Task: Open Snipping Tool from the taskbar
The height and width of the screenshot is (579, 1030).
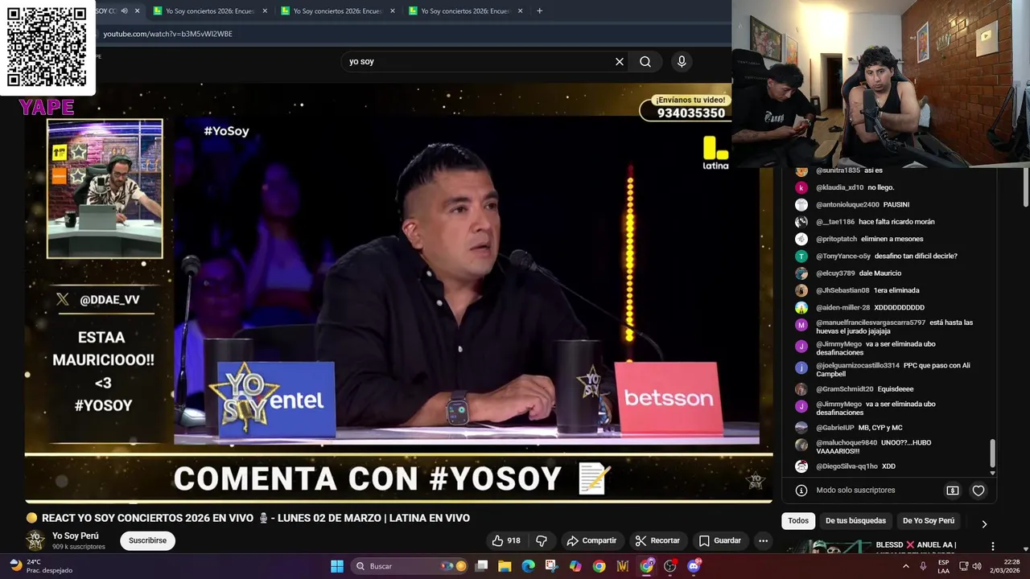Action: pos(551,566)
